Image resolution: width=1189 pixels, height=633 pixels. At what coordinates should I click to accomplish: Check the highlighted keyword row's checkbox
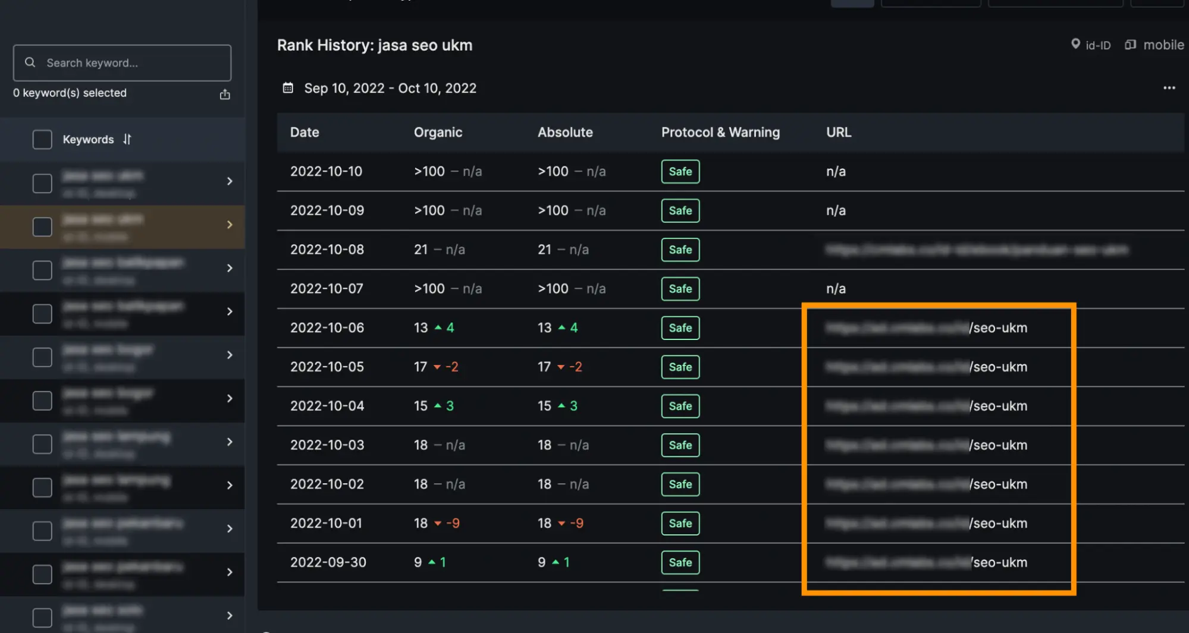(x=42, y=226)
